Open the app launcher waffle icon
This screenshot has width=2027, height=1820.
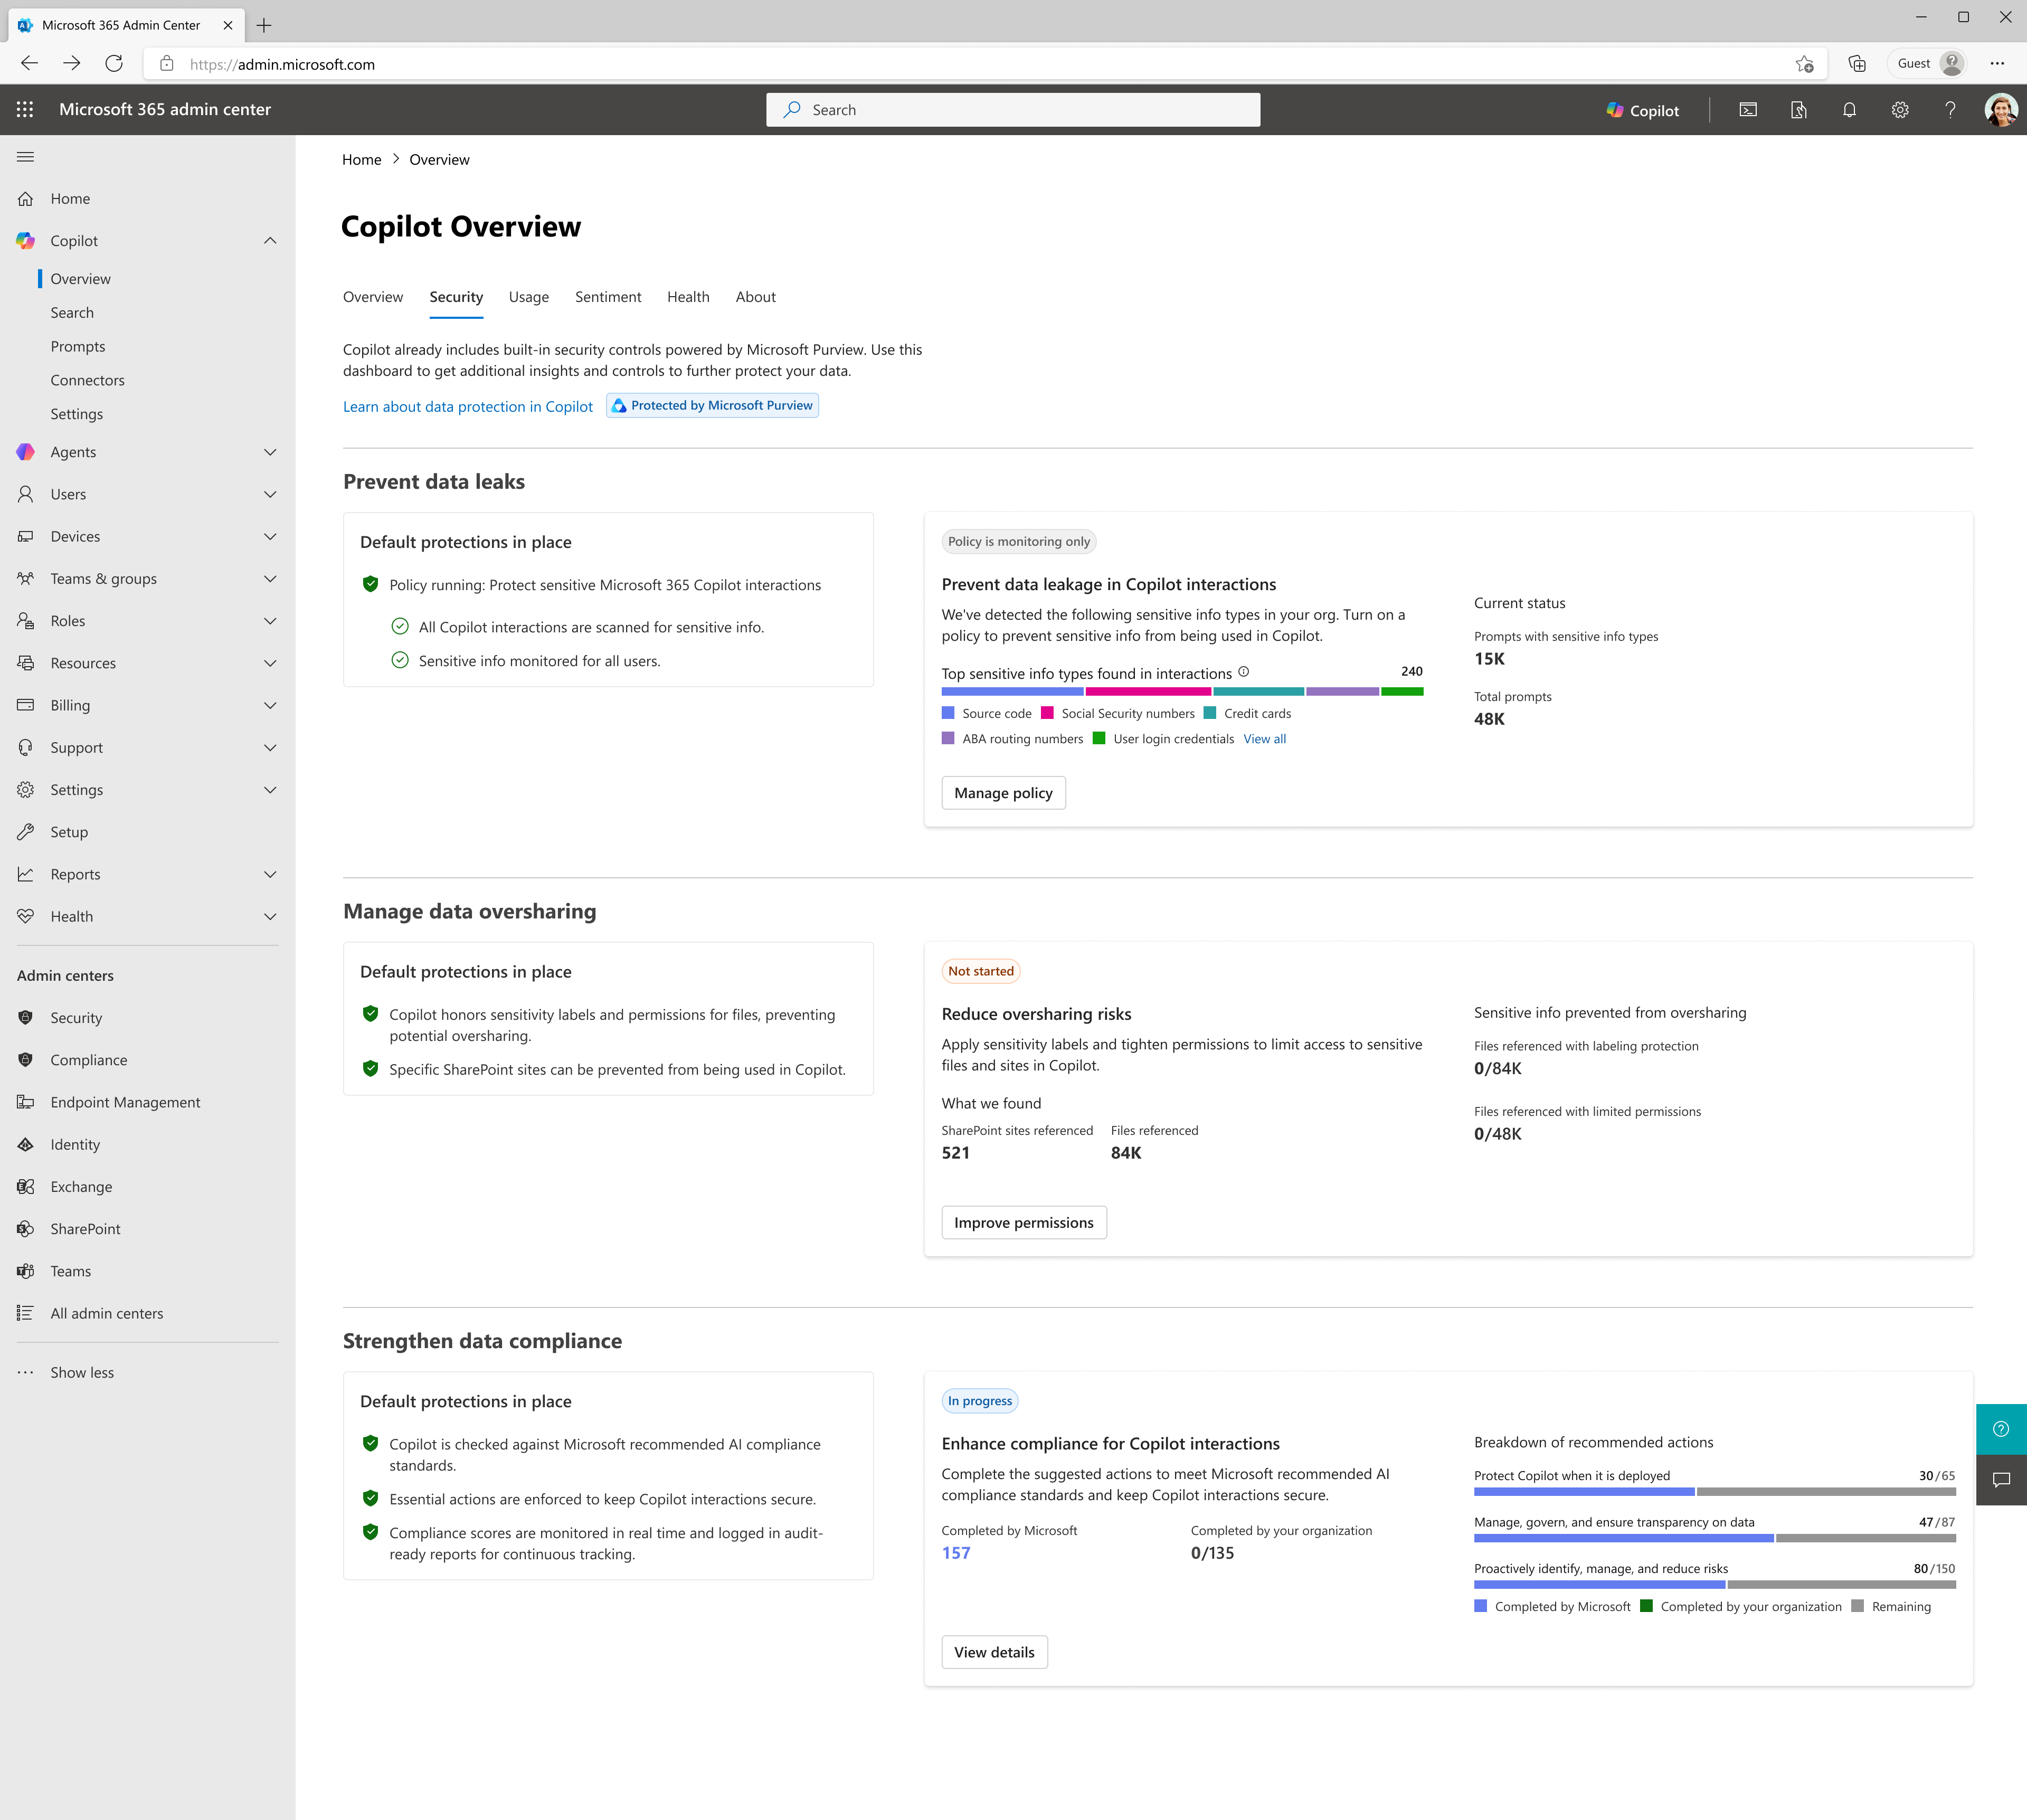[25, 110]
